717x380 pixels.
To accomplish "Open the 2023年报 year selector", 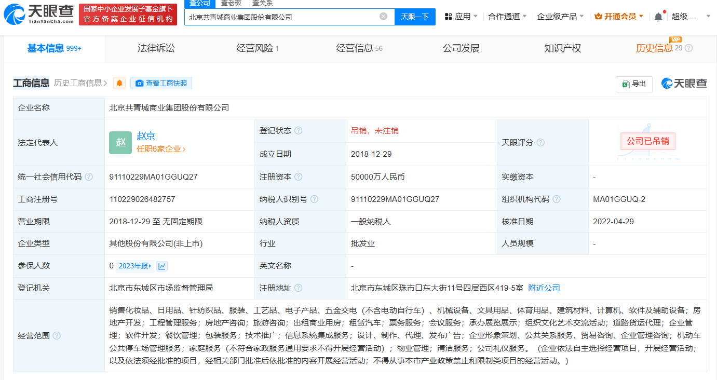I will click(135, 266).
